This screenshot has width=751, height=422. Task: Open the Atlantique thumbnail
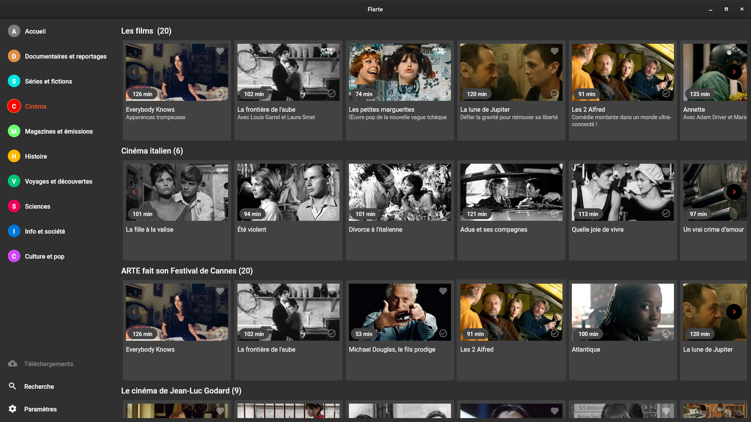[x=623, y=312]
